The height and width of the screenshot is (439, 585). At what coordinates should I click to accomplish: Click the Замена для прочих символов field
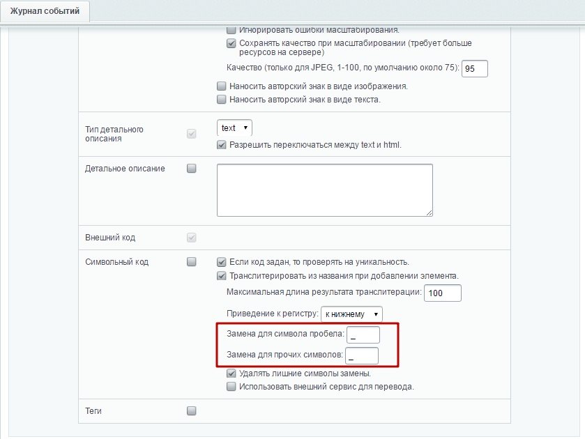click(x=362, y=356)
